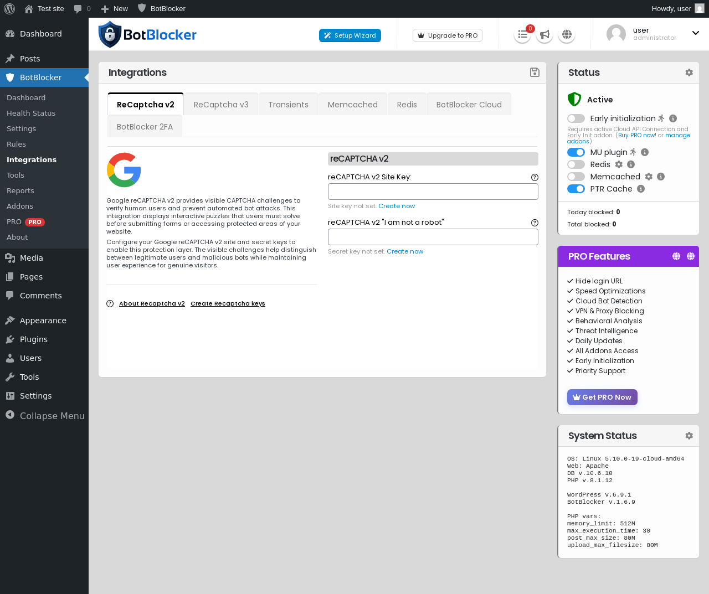The width and height of the screenshot is (709, 594).
Task: Click help icon for Site Key field
Action: click(535, 178)
